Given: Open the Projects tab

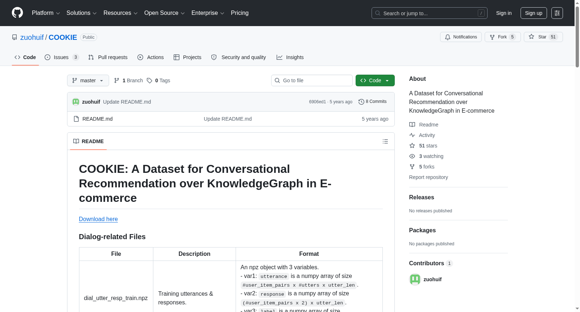Looking at the screenshot, I should coord(187,57).
